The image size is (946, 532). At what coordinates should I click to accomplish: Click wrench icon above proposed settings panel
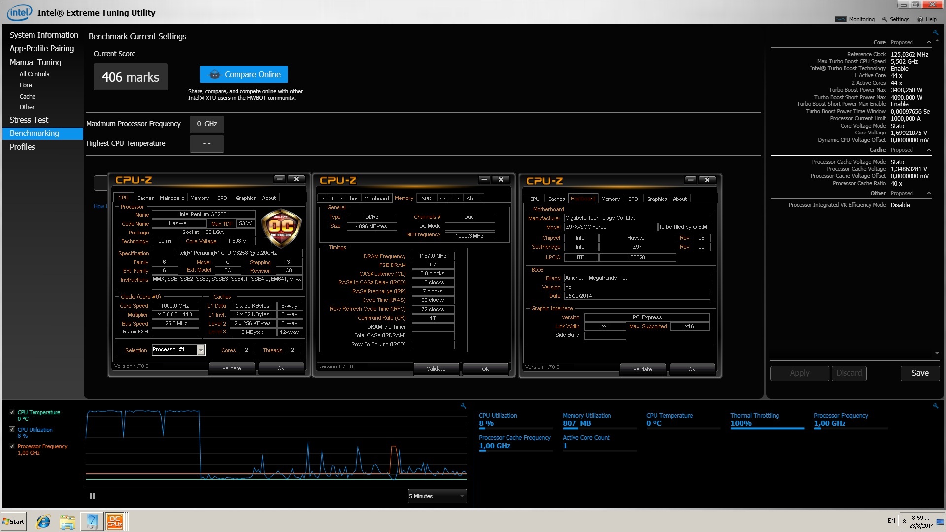(935, 33)
